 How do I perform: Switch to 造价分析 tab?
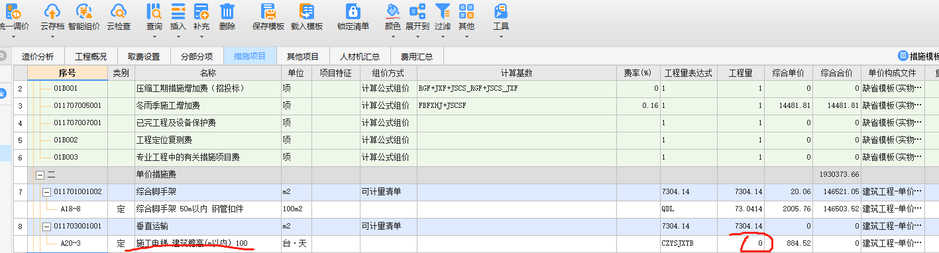tap(38, 56)
